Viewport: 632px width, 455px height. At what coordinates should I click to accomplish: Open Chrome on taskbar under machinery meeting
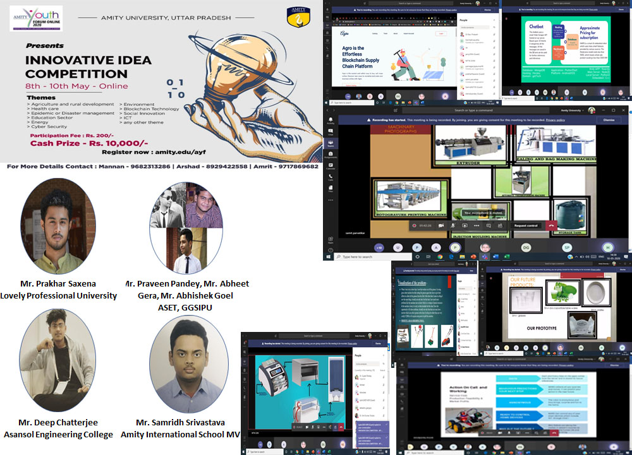tap(440, 257)
